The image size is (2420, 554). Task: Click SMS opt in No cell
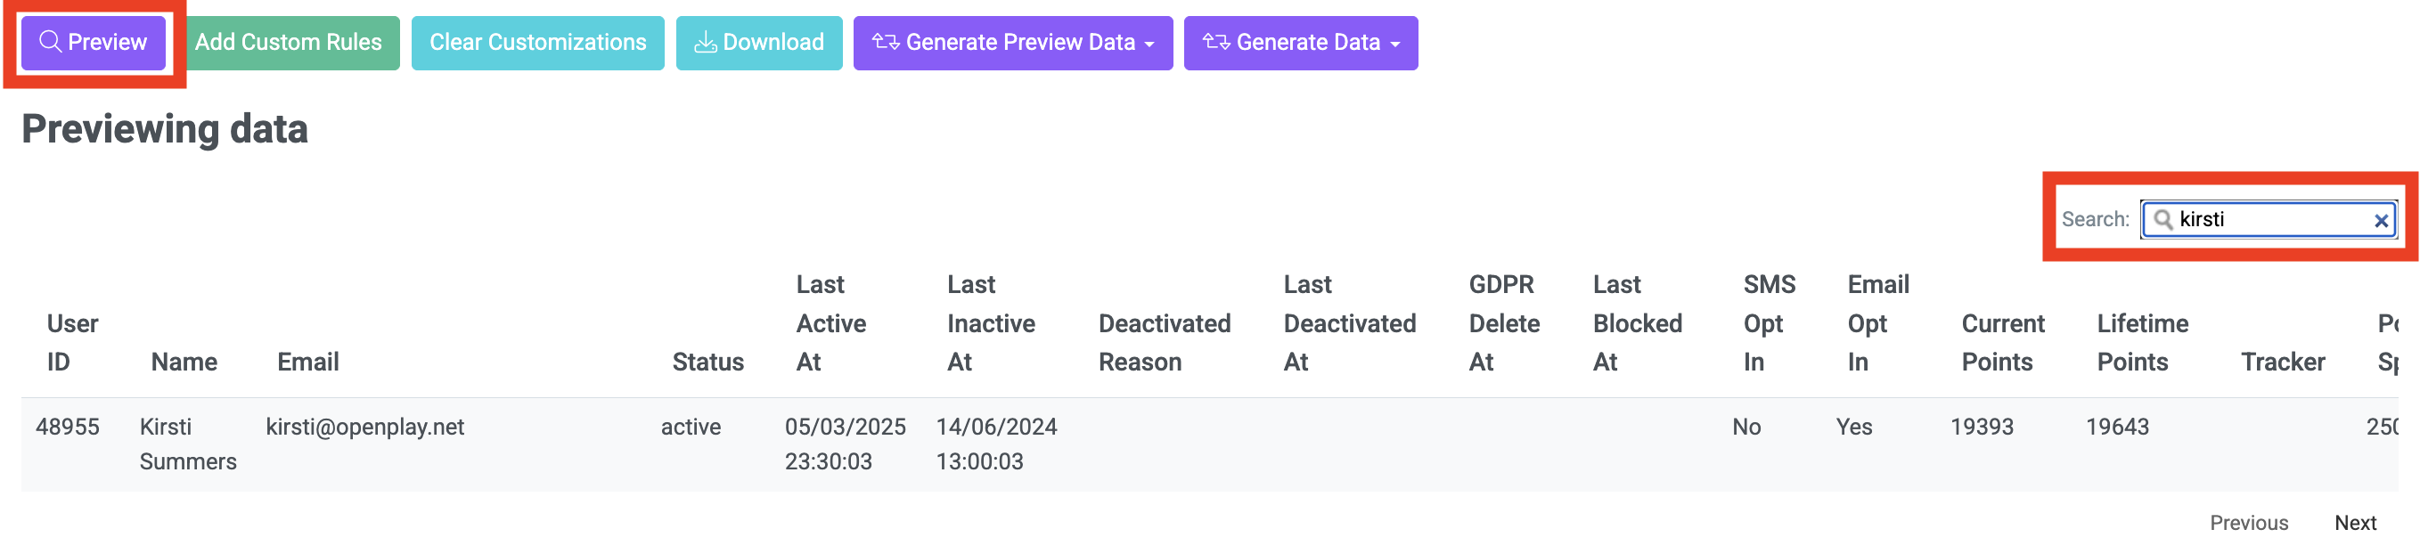[1746, 427]
